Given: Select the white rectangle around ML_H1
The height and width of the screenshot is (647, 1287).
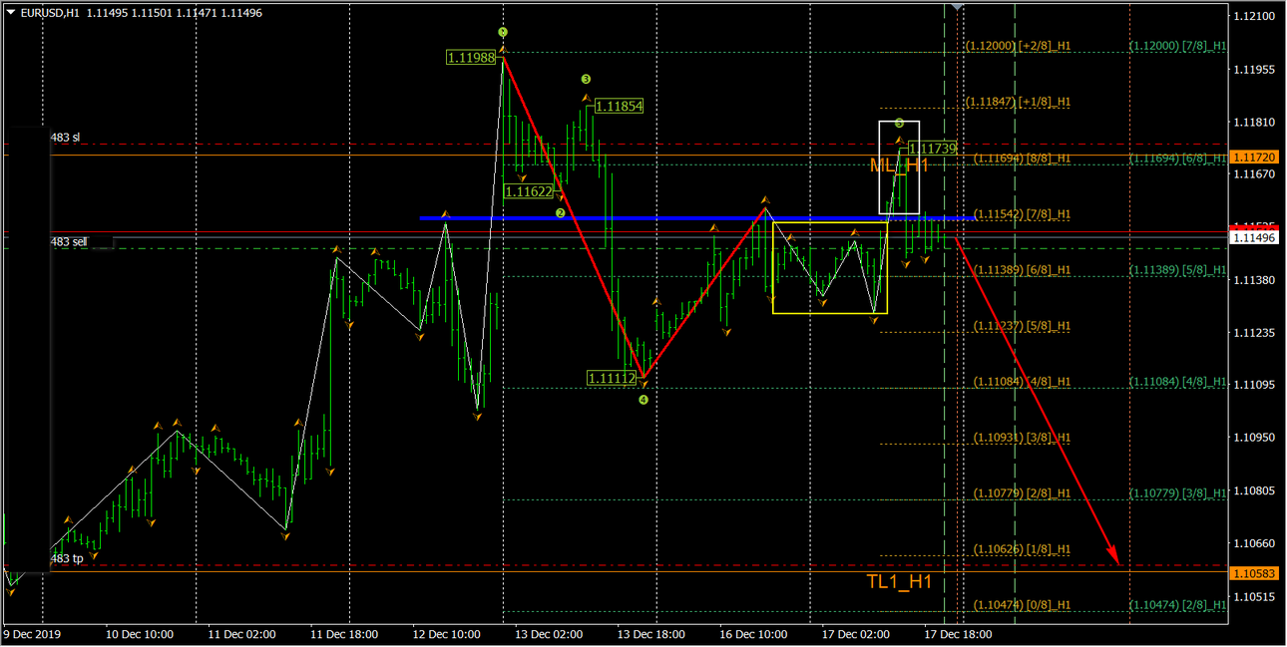Looking at the screenshot, I should click(x=899, y=166).
